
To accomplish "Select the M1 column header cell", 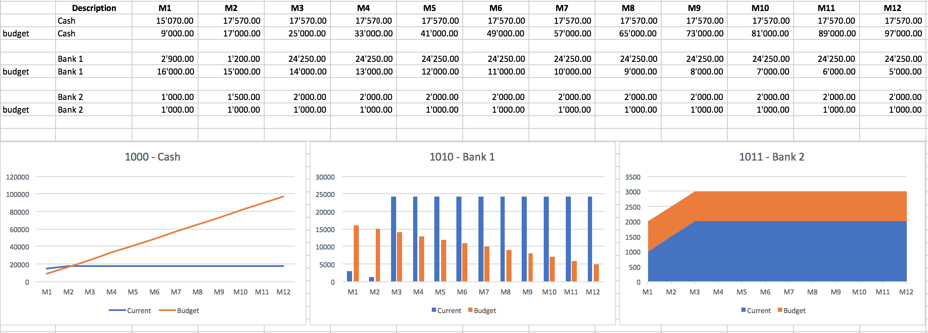I will tap(165, 8).
